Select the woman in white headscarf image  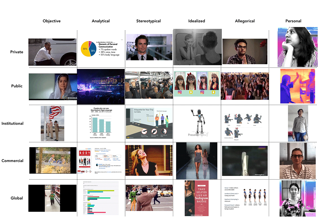click(x=53, y=87)
